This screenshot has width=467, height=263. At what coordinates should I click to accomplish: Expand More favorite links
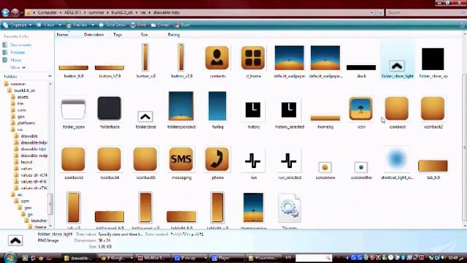point(18,67)
